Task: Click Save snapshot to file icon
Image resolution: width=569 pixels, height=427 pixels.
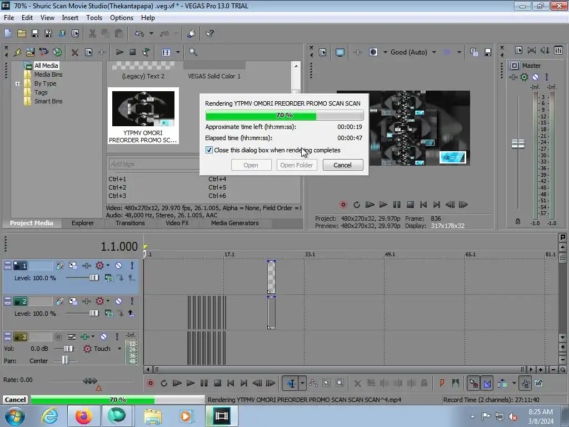Action: (488, 52)
